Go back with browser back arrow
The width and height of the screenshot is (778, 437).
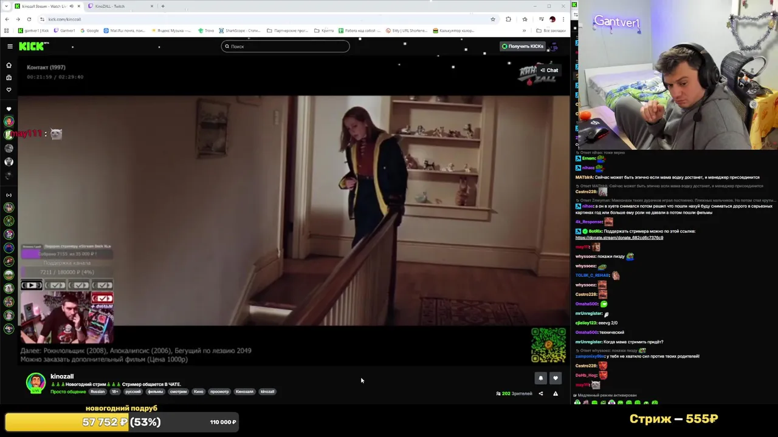coord(7,19)
